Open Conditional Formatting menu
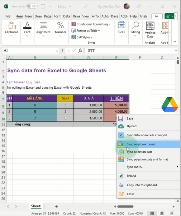 (91, 24)
